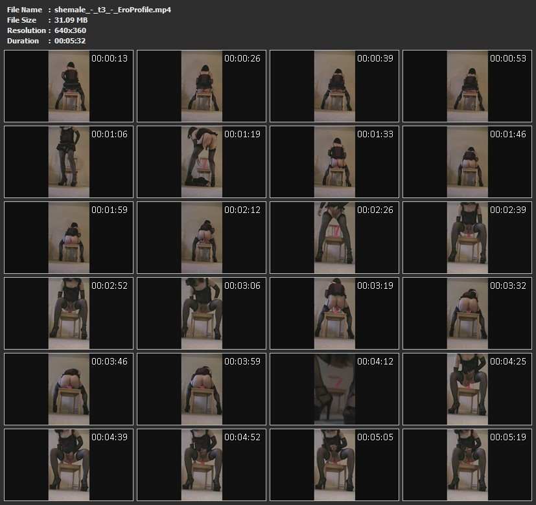This screenshot has height=505, width=536.
Task: Click the thumbnail stamped 00:00:53
Action: [467, 87]
